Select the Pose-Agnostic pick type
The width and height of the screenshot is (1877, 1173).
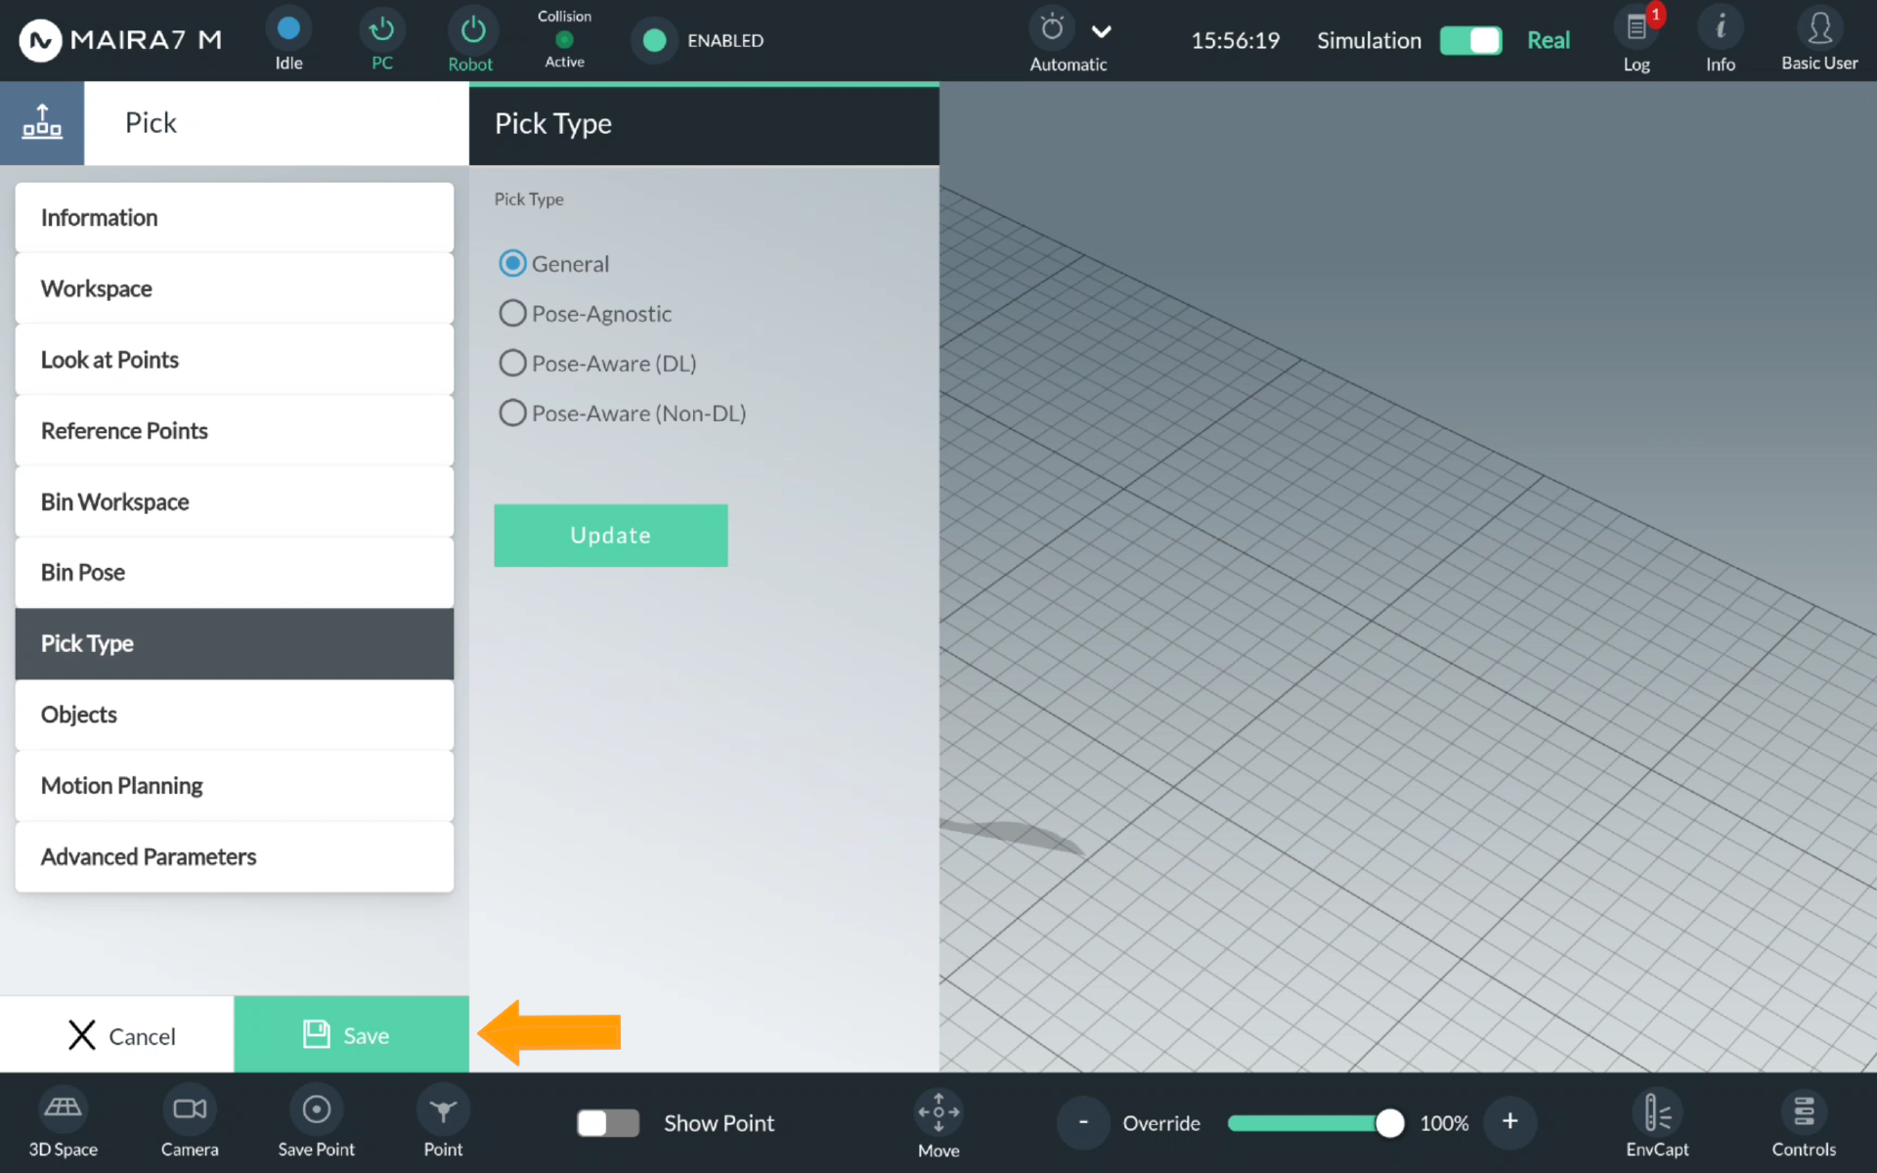(x=512, y=314)
